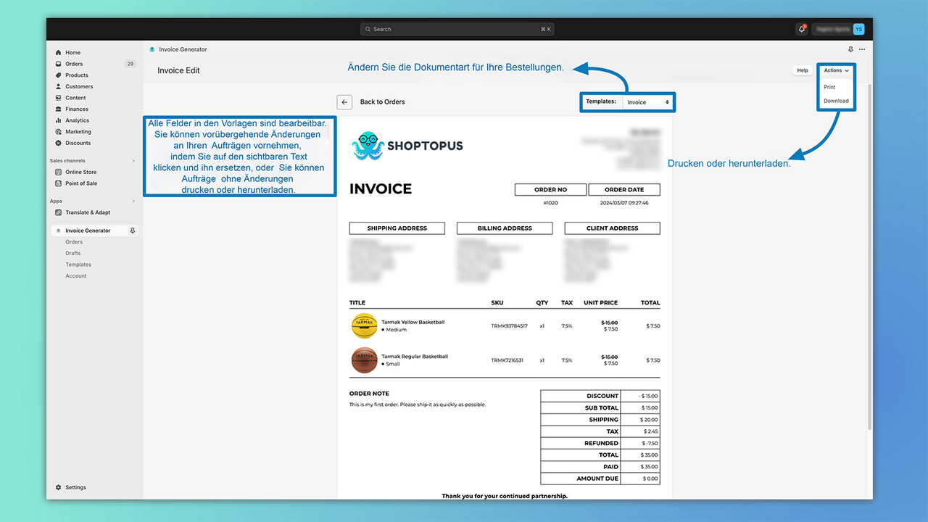Click the yellow basketball product thumbnail

tap(365, 326)
